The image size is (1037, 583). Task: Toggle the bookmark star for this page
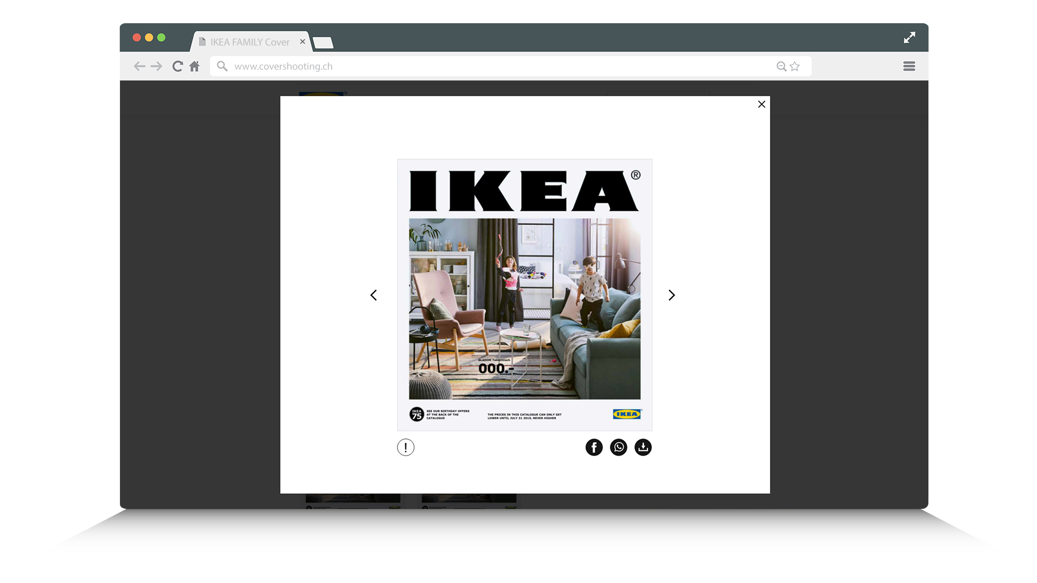pos(794,66)
